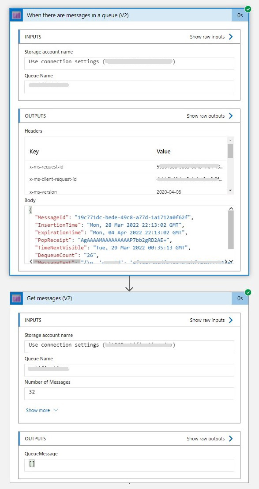
Task: Click the PopReceipt line in the Body
Action: pyautogui.click(x=104, y=240)
